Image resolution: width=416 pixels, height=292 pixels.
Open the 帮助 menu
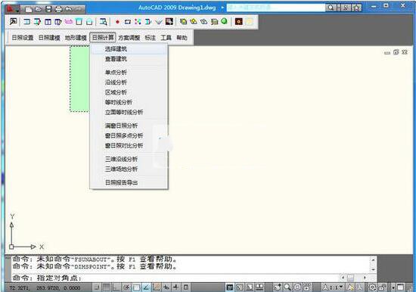click(x=182, y=38)
